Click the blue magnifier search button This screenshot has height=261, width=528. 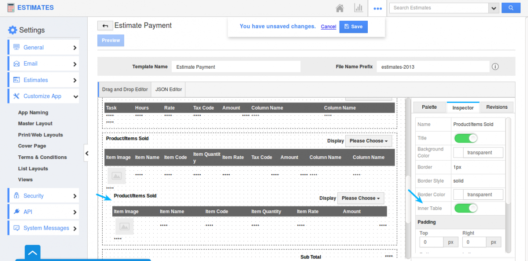pos(511,8)
